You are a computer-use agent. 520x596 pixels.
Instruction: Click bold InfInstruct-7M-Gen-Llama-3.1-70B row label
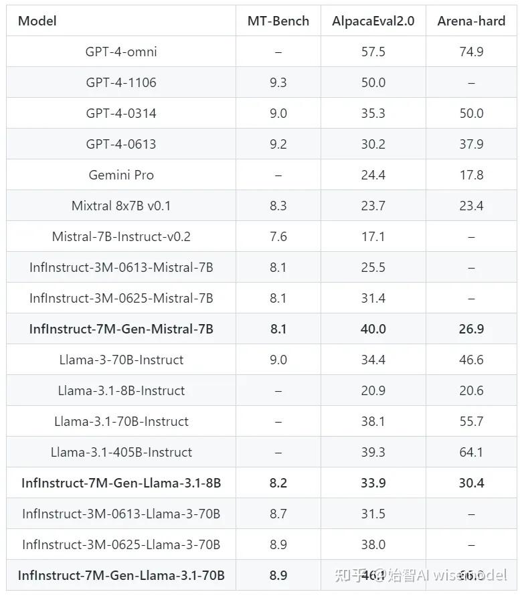click(x=121, y=575)
